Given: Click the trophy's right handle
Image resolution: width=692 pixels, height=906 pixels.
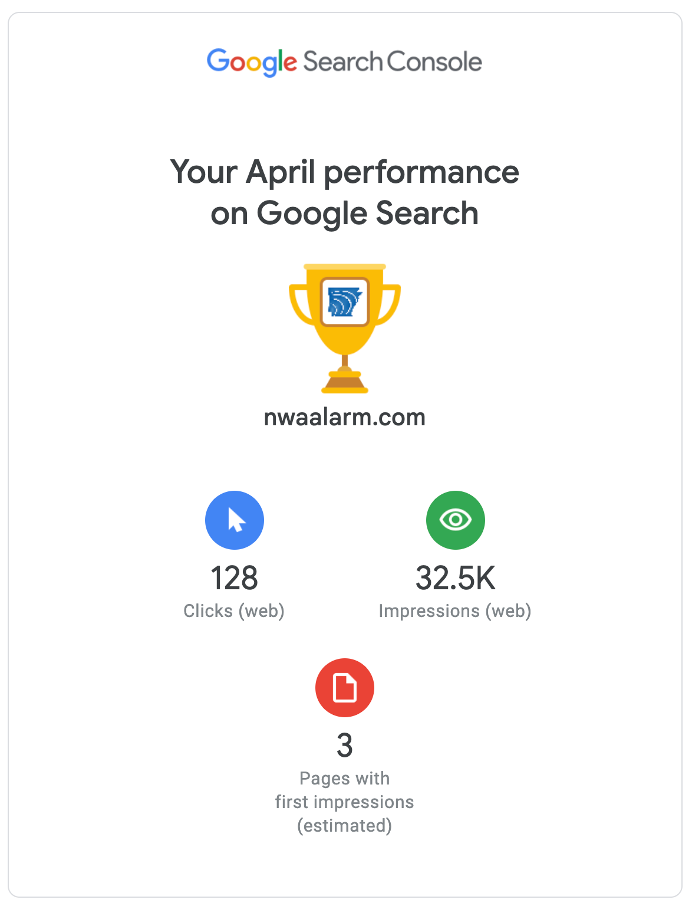Looking at the screenshot, I should point(391,304).
